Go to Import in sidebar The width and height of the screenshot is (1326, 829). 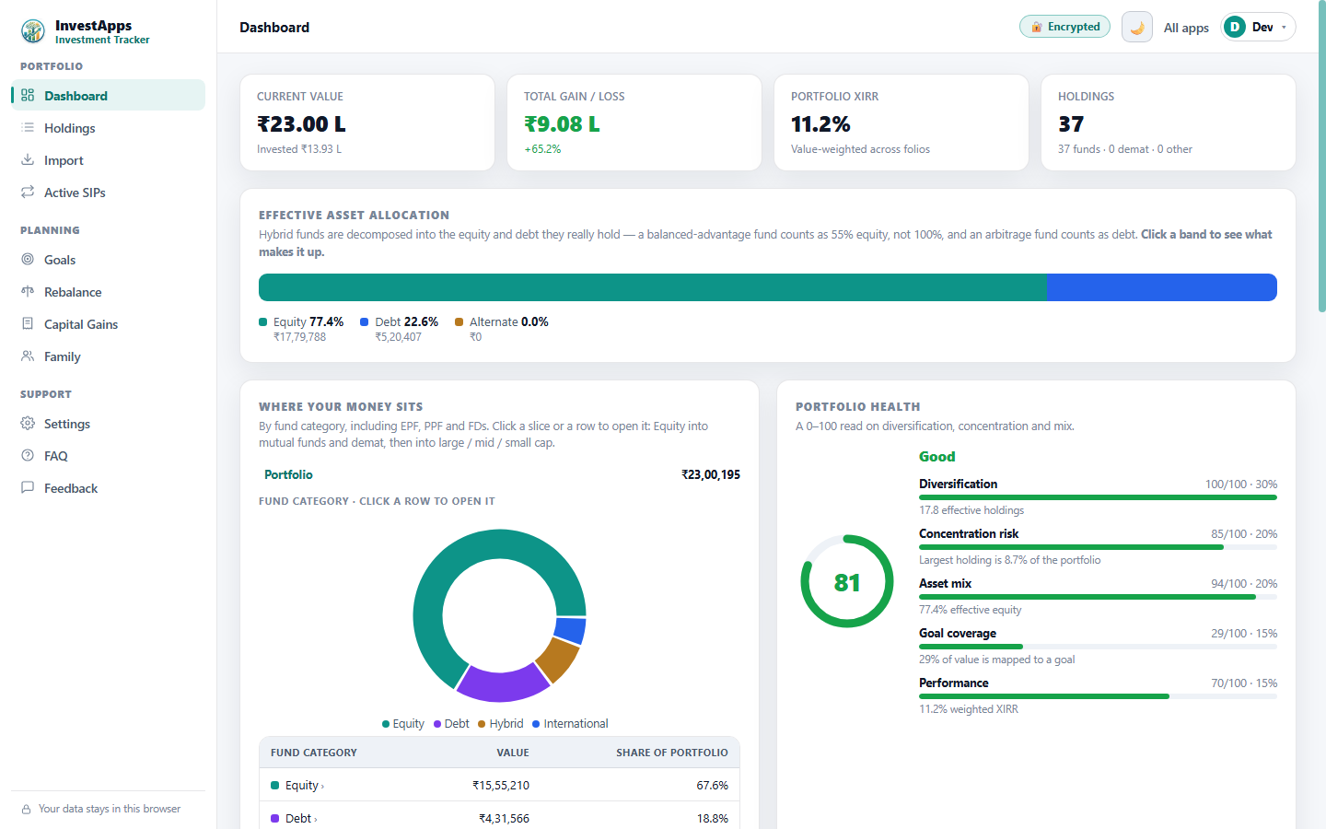click(x=108, y=159)
